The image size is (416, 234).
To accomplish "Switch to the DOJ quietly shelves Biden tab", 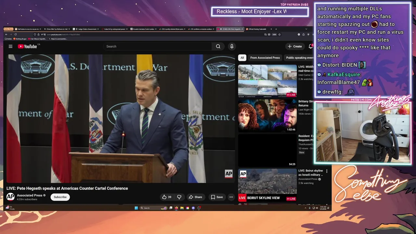I will coord(172,29).
